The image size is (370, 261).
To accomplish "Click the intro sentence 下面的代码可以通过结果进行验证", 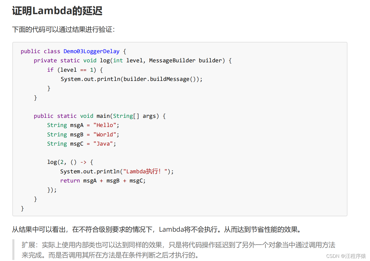I will pos(63,29).
